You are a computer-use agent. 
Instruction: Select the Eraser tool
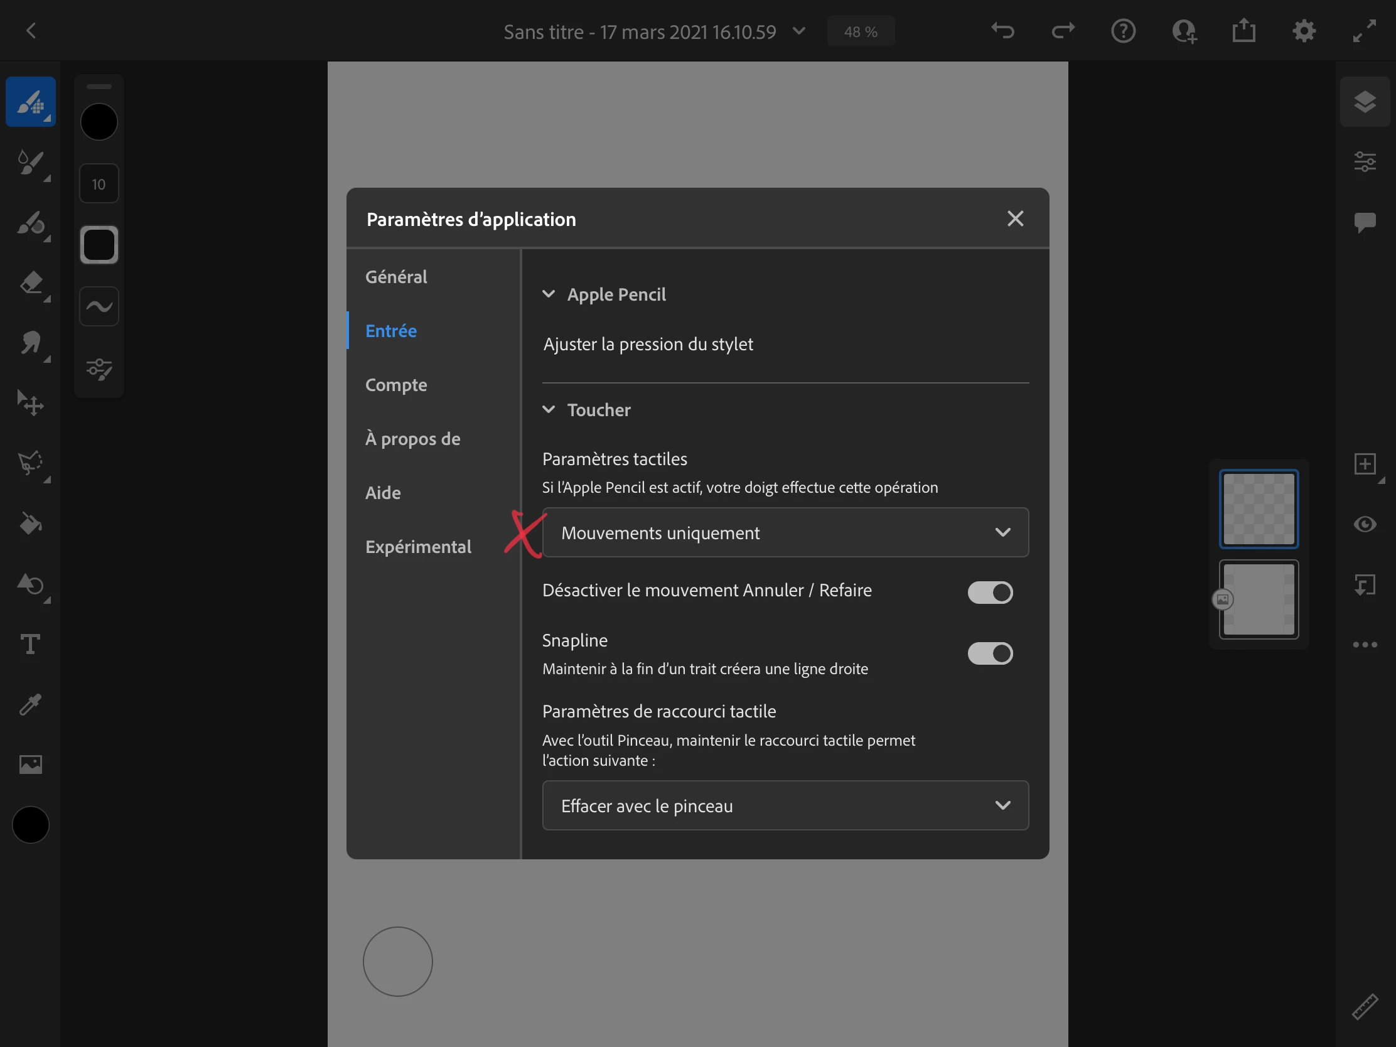coord(30,282)
